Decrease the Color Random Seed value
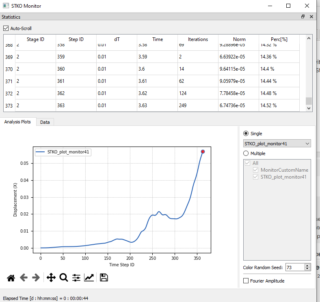Image resolution: width=320 pixels, height=302 pixels. pos(307,269)
